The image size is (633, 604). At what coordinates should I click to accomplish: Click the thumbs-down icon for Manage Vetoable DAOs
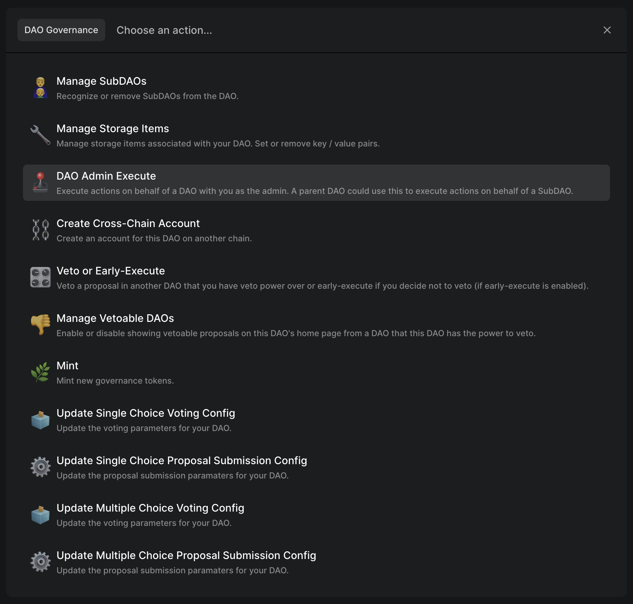click(40, 325)
